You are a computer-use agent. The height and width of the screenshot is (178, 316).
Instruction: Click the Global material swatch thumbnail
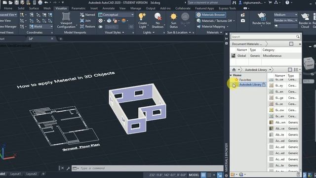(x=234, y=56)
